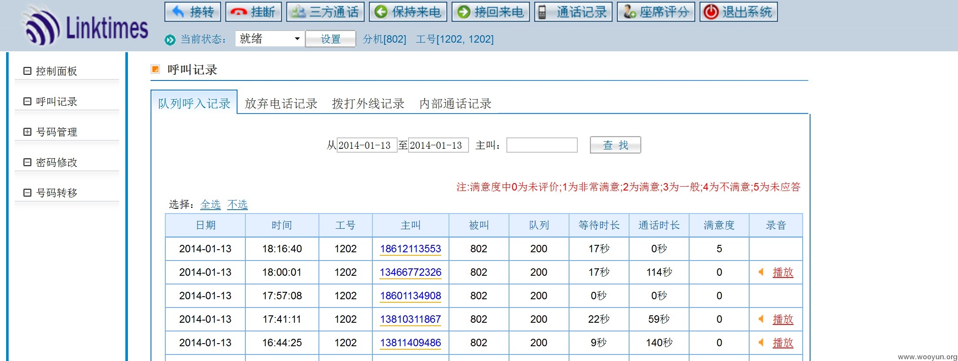This screenshot has height=361, width=958.
Task: Collapse the 号码转移 sidebar item
Action: tap(27, 193)
